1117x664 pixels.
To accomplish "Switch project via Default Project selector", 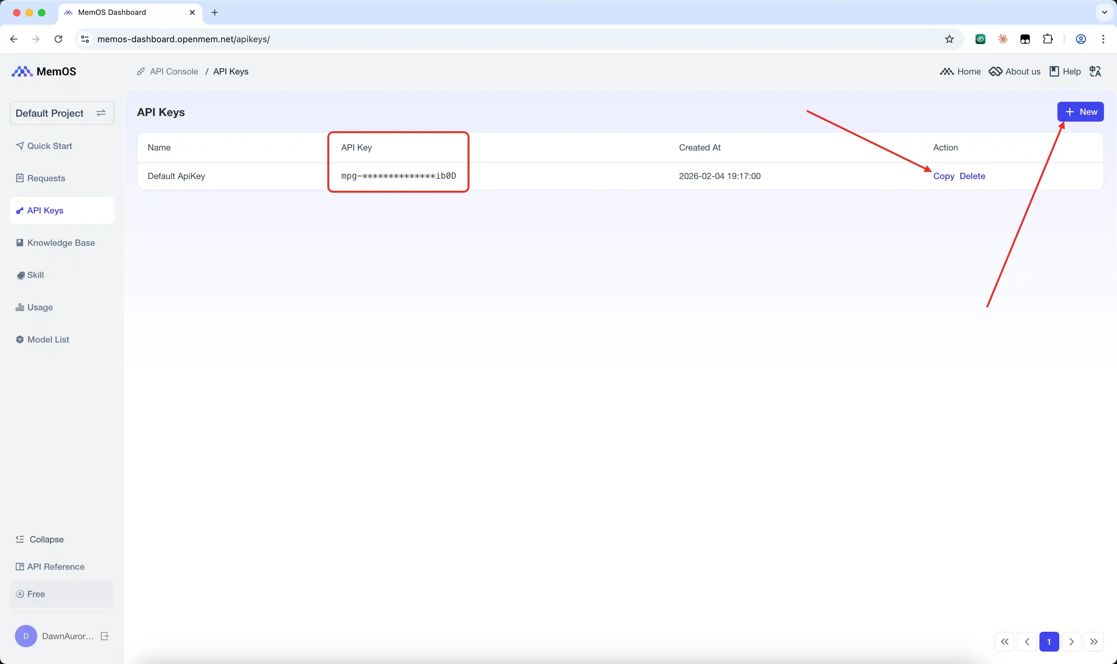I will [62, 113].
